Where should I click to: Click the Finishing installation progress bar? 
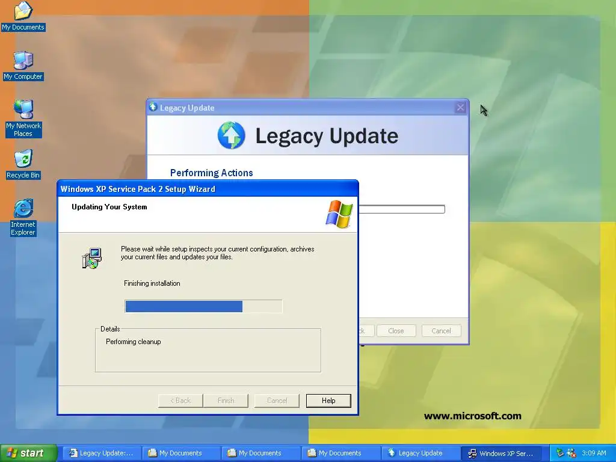point(203,306)
